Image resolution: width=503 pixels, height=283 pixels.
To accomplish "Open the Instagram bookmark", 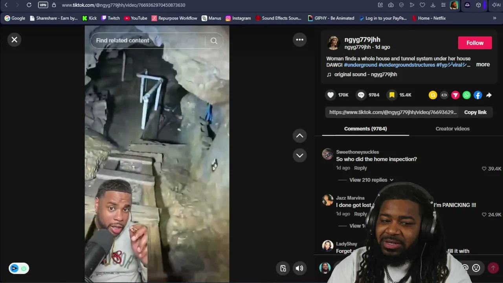I will click(x=238, y=18).
